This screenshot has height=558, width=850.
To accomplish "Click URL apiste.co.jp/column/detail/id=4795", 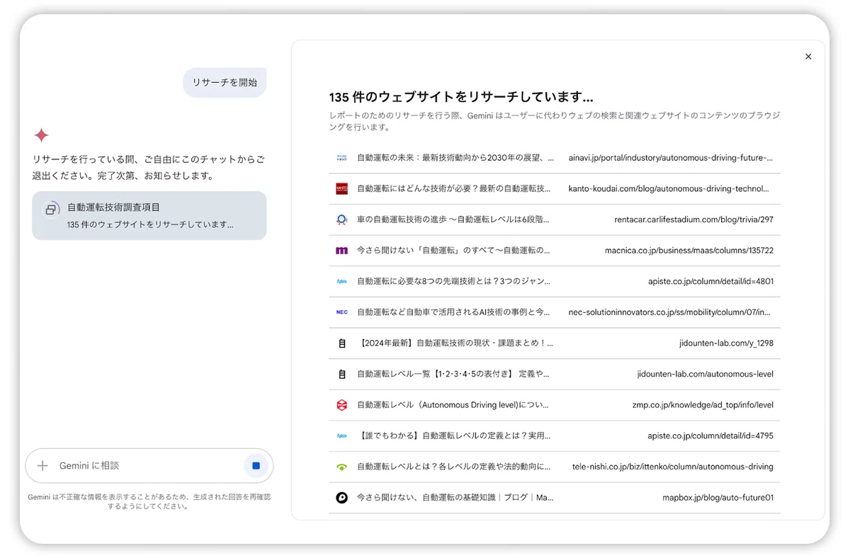I will click(x=710, y=436).
